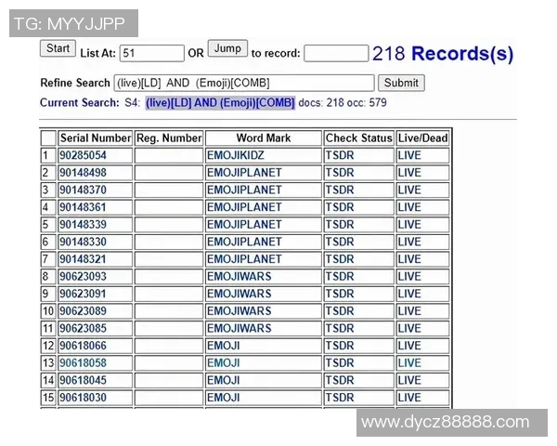557x446 pixels.
Task: Click visited serial number 90618058
Action: 83,363
